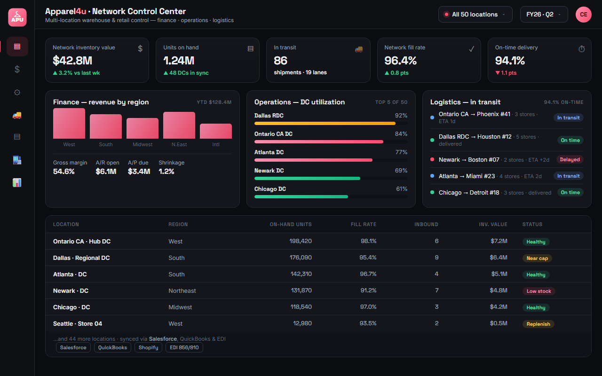Click the blue status dot for Ontario CA → Phoenix #41
This screenshot has height=376, width=602.
click(x=432, y=117)
